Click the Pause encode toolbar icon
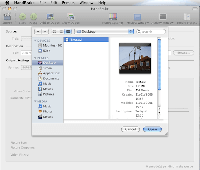The width and height of the screenshot is (200, 170). (33, 17)
